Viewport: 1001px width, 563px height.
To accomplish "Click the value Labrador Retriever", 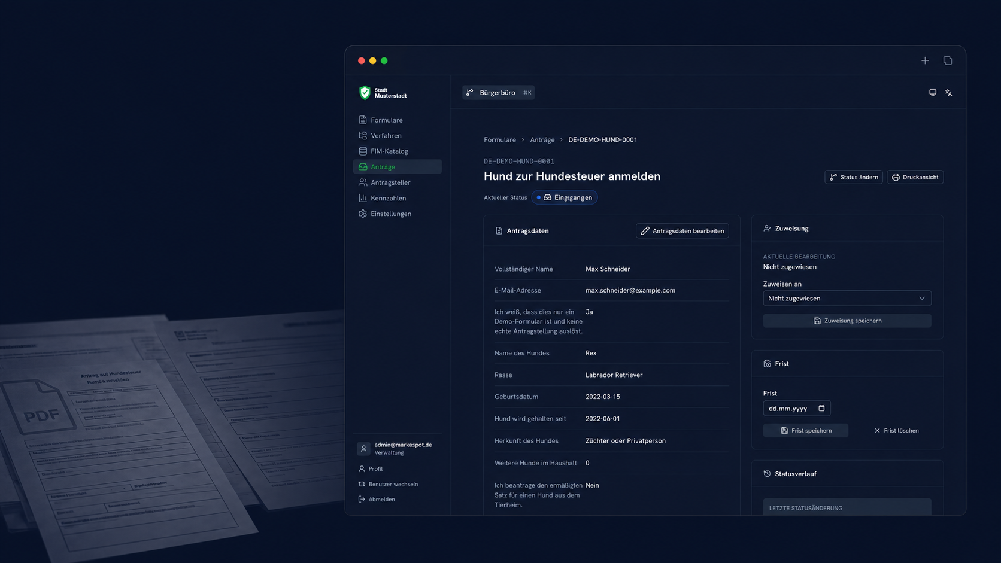I will [x=614, y=375].
